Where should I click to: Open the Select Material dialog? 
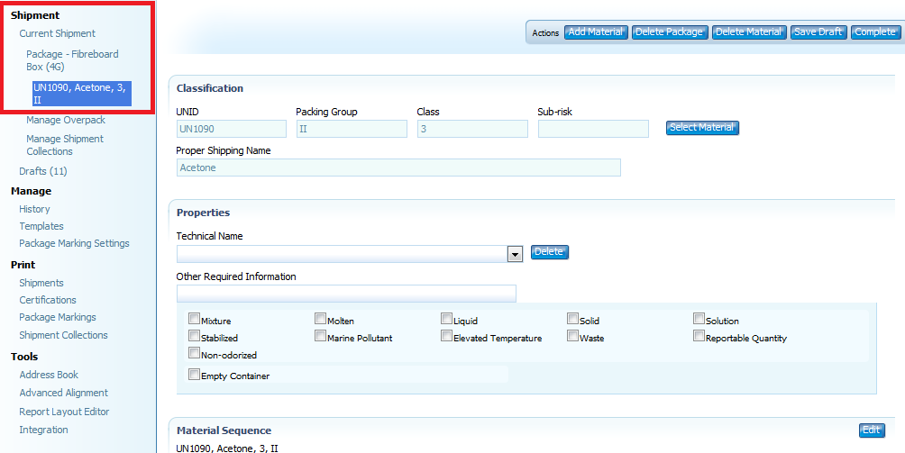[x=702, y=128]
